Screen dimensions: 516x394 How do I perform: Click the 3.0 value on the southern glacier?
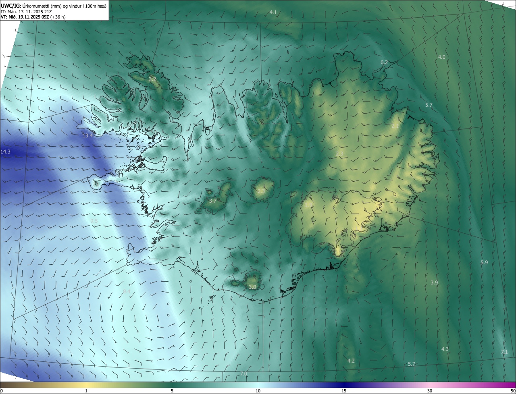tap(252, 287)
